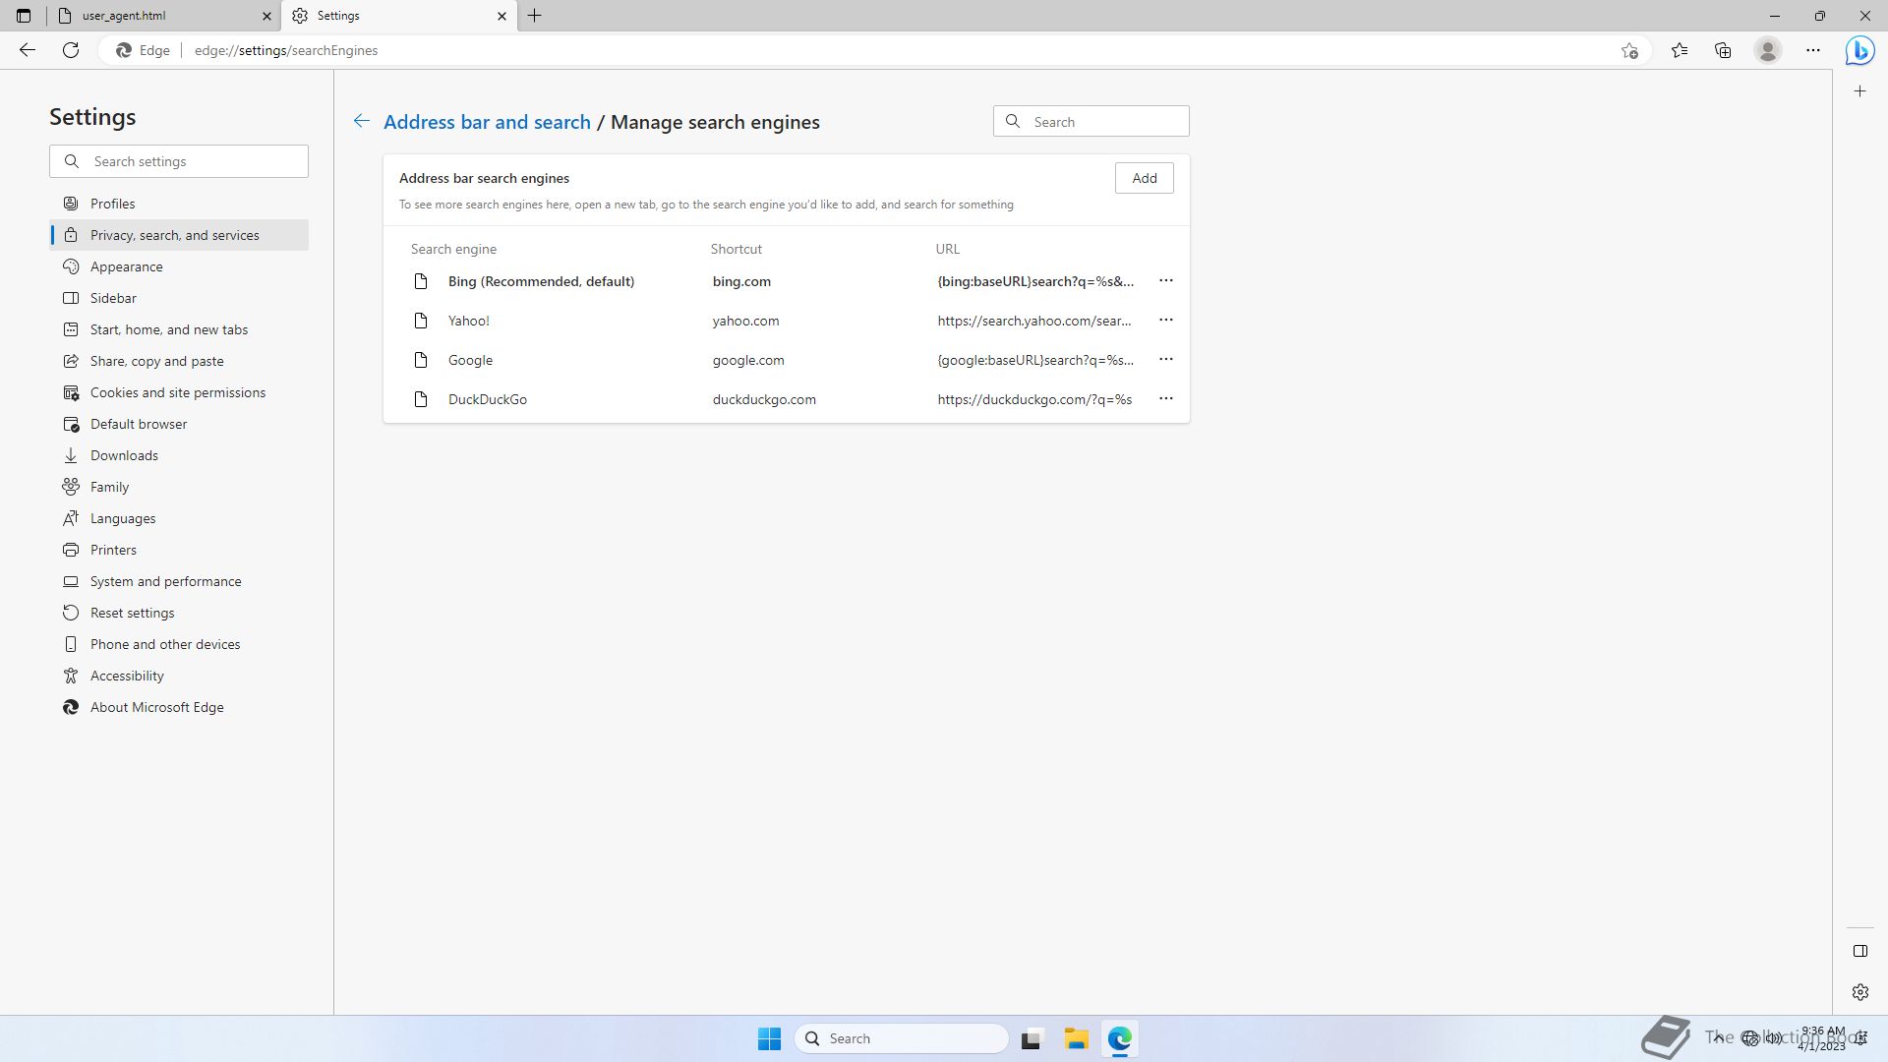Image resolution: width=1888 pixels, height=1062 pixels.
Task: Open Downloads settings section
Action: point(179,455)
